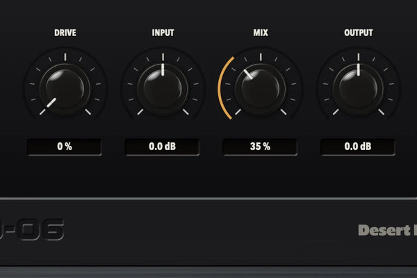Click the INPUT knob

click(163, 89)
